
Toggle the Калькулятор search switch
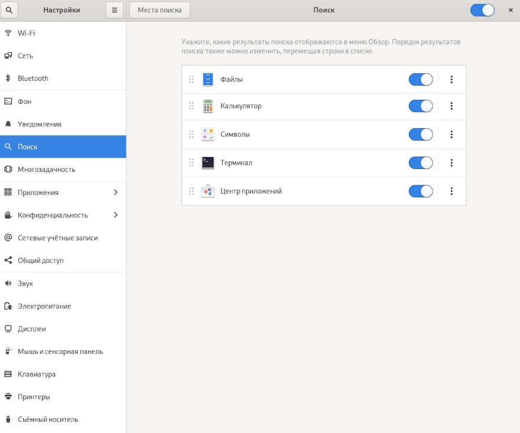(420, 106)
